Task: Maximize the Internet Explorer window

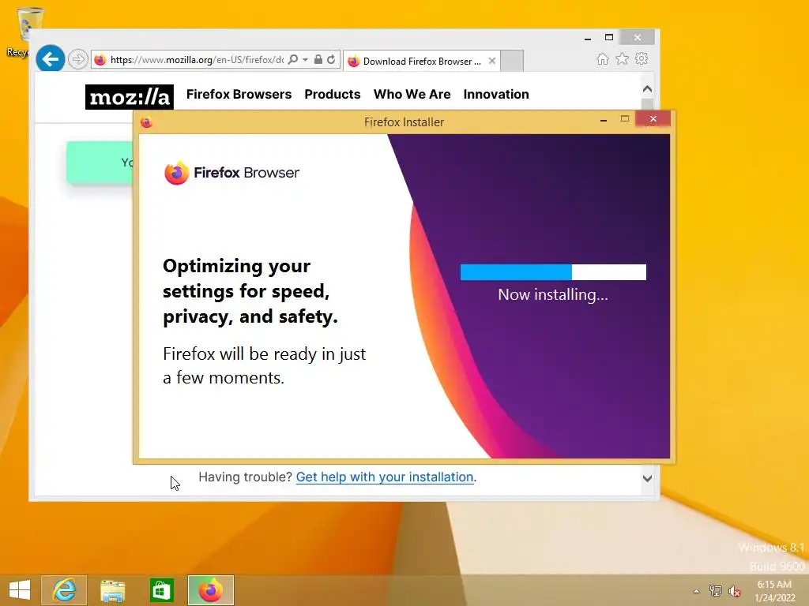Action: point(609,37)
